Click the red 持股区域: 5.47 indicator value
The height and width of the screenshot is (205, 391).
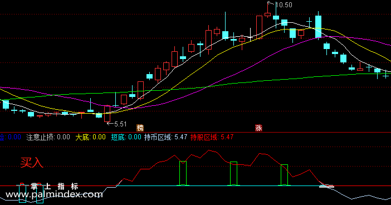pos(212,137)
